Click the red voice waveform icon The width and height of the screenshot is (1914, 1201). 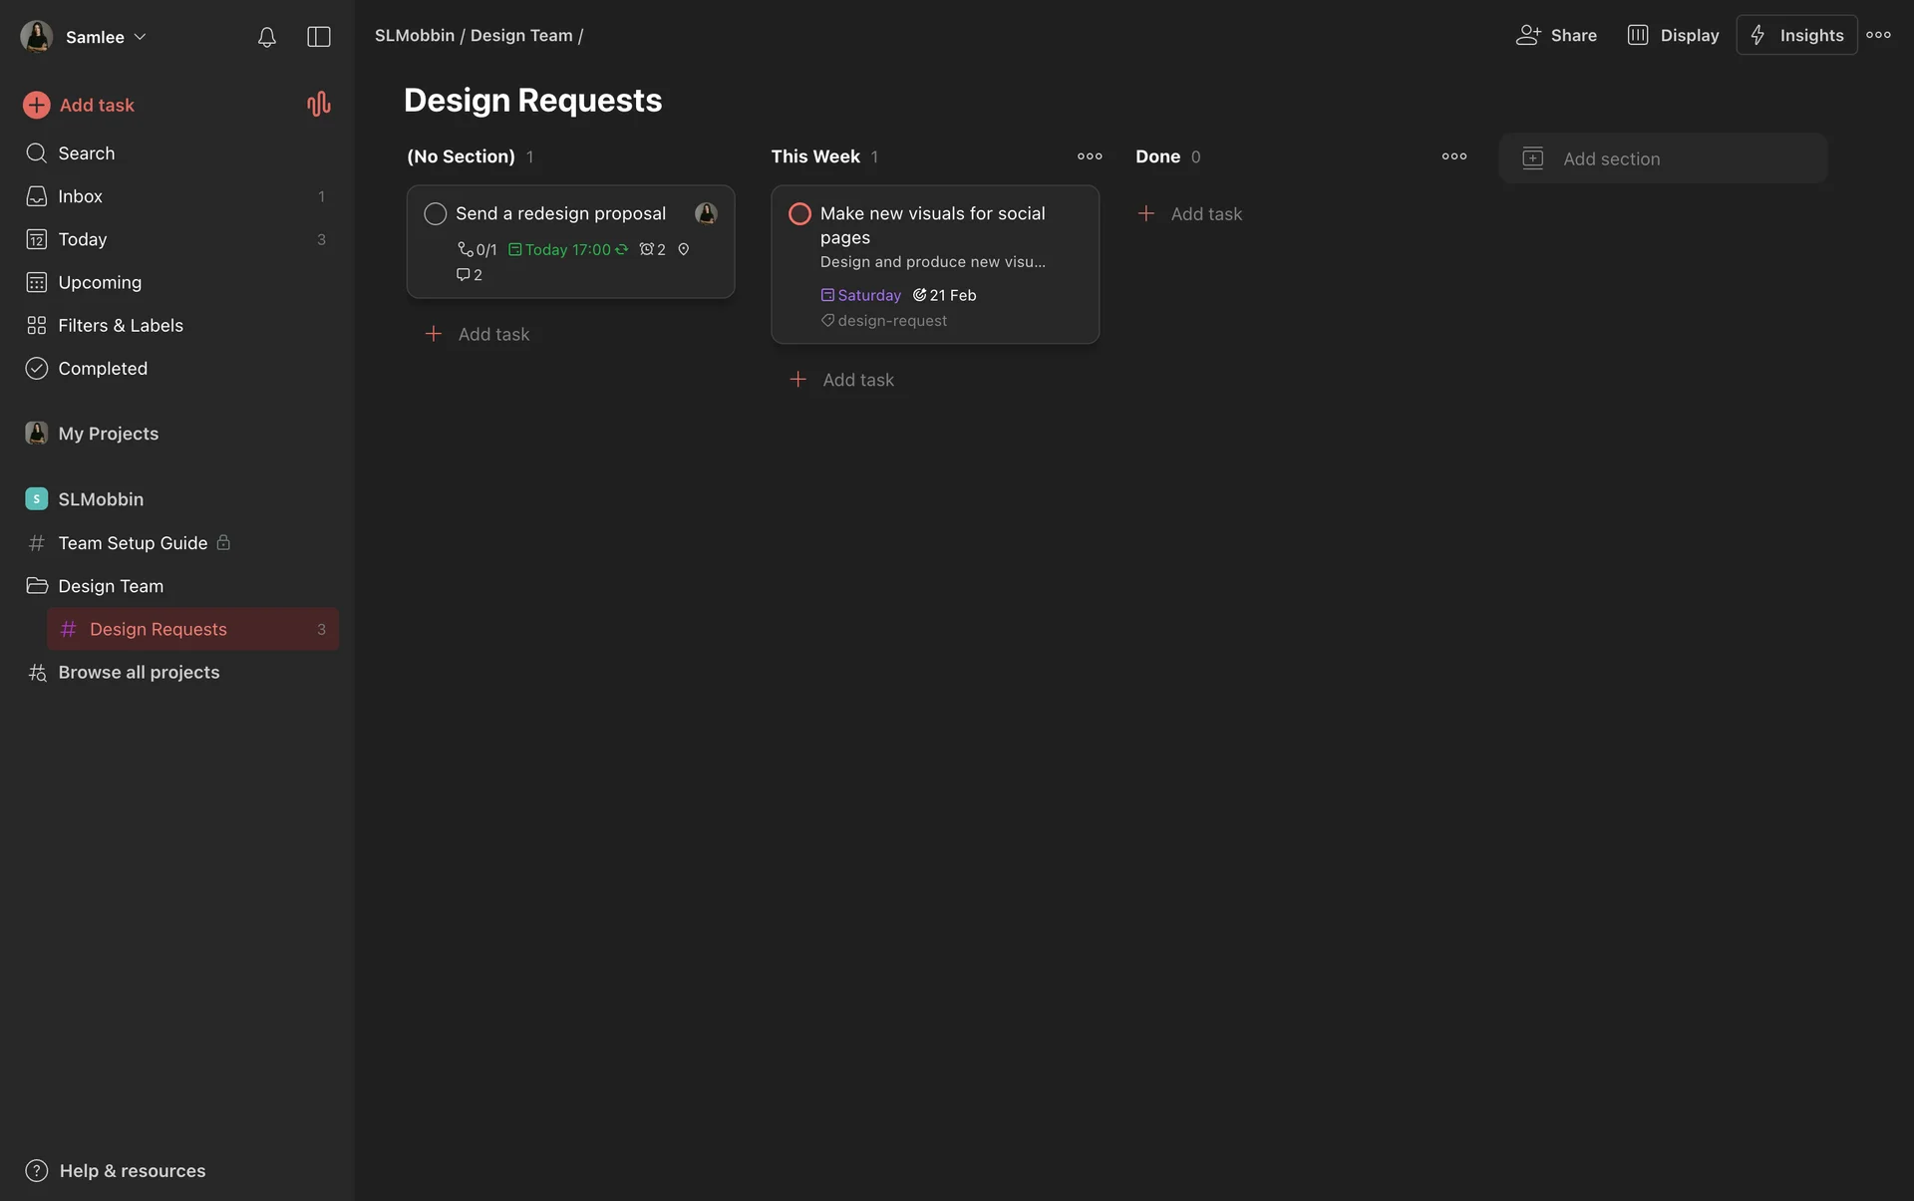pos(318,104)
